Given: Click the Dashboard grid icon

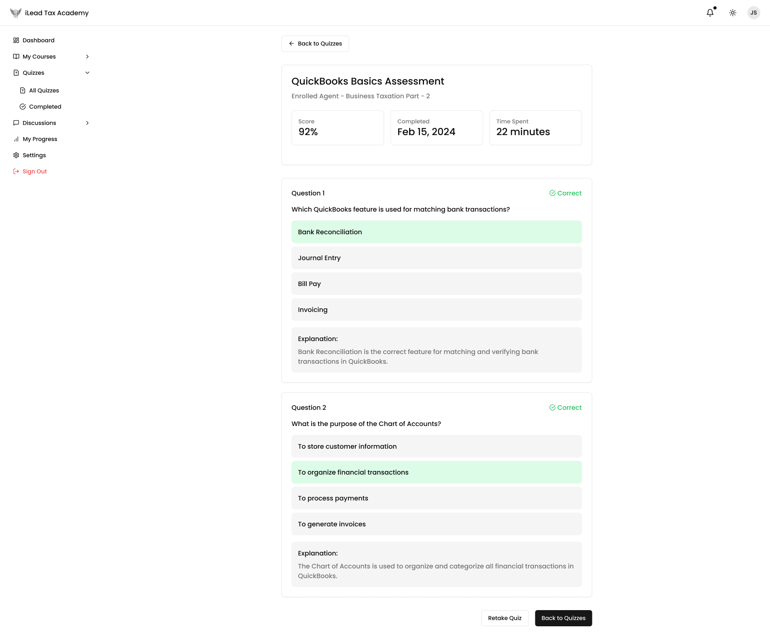Looking at the screenshot, I should (16, 40).
